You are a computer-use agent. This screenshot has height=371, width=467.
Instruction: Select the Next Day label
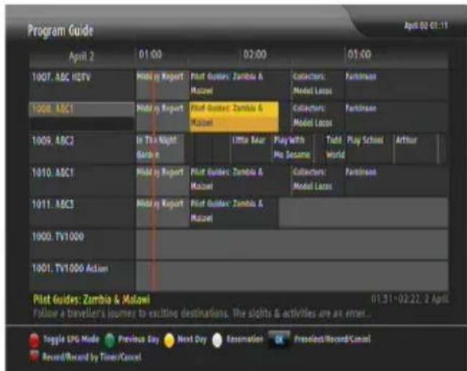192,340
